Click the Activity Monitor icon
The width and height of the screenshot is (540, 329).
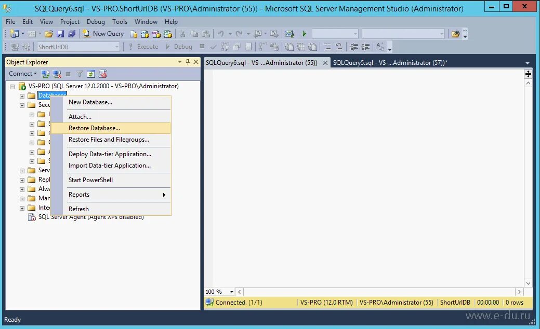pyautogui.click(x=289, y=34)
